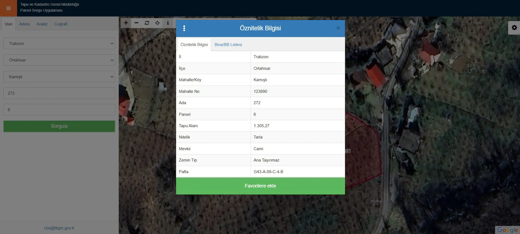Open the hamburger menu in the header
520x234 pixels.
click(x=8, y=8)
